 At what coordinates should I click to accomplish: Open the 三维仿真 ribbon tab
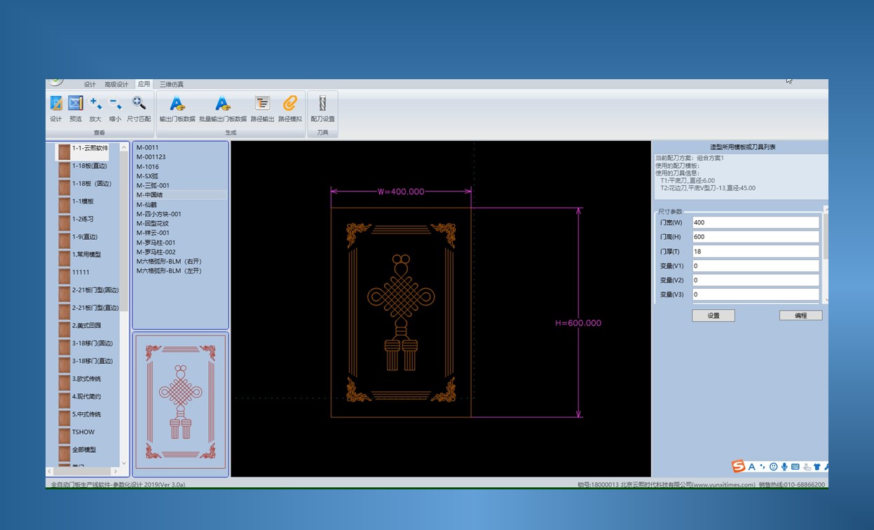pyautogui.click(x=172, y=85)
